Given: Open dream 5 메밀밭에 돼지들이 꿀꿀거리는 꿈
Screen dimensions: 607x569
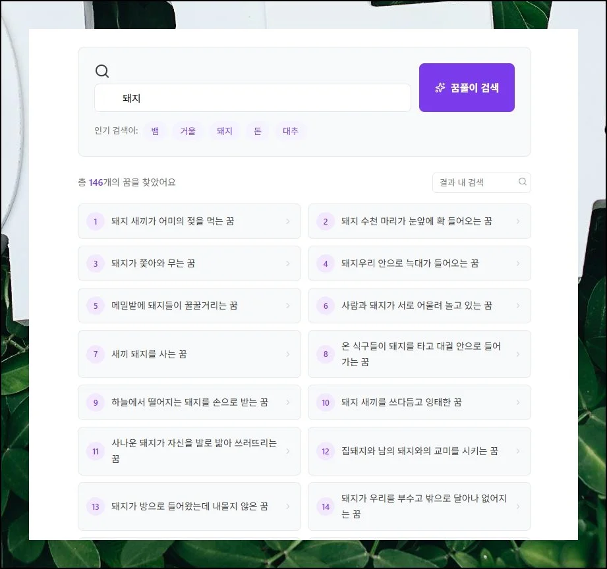Looking at the screenshot, I should point(189,306).
